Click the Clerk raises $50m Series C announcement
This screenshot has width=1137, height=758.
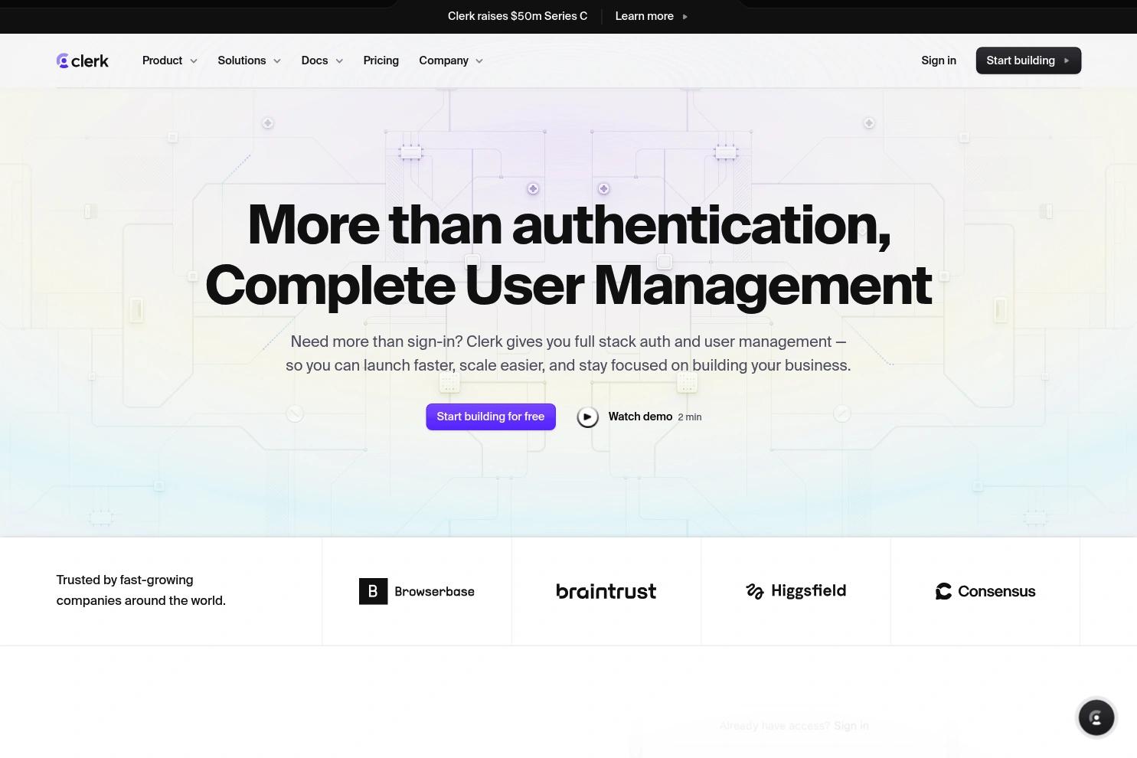pos(517,16)
